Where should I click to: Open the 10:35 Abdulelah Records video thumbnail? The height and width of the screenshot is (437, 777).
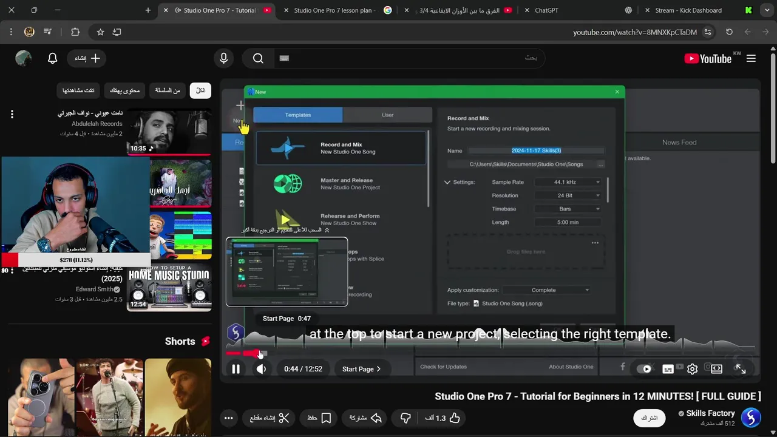(169, 132)
